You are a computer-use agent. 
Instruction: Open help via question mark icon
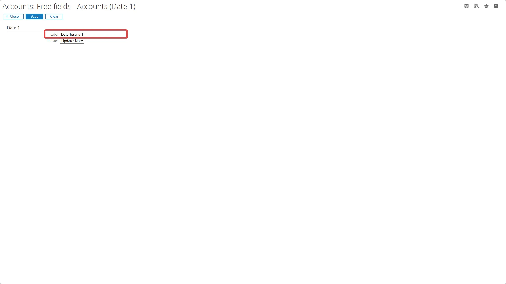point(496,6)
